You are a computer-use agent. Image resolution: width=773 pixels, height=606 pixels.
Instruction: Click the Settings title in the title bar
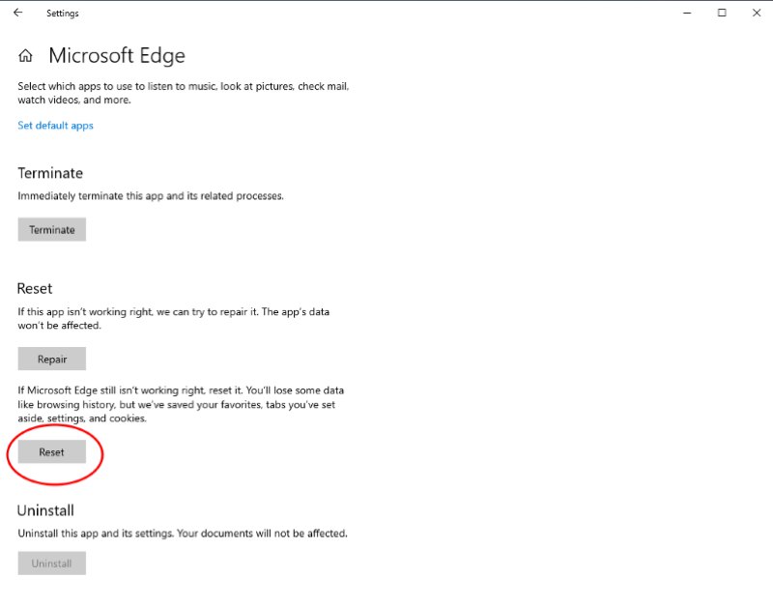[63, 14]
